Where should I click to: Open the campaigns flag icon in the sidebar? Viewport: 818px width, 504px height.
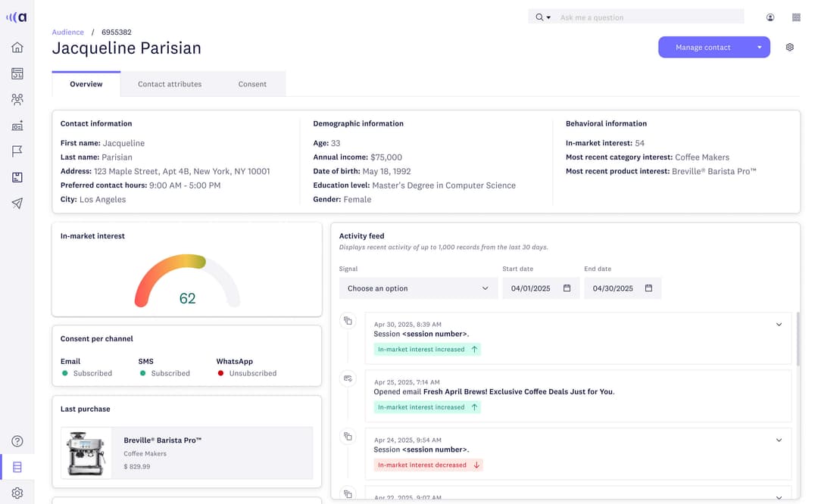17,151
